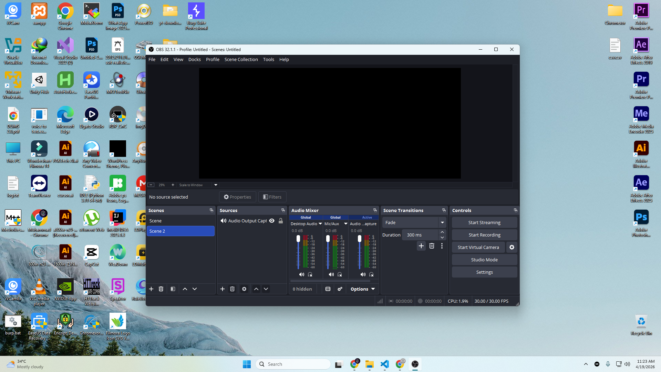
Task: Switch audio mixer layout icon beside hidden count
Action: pos(328,289)
